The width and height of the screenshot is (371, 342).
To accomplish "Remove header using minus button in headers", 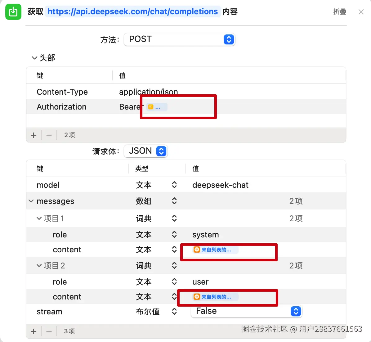I will (x=49, y=135).
